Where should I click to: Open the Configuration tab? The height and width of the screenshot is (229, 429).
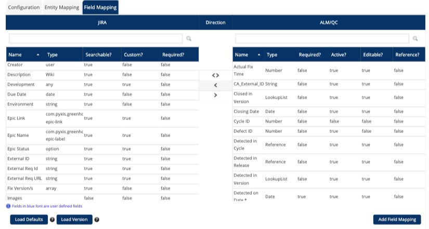(x=24, y=7)
